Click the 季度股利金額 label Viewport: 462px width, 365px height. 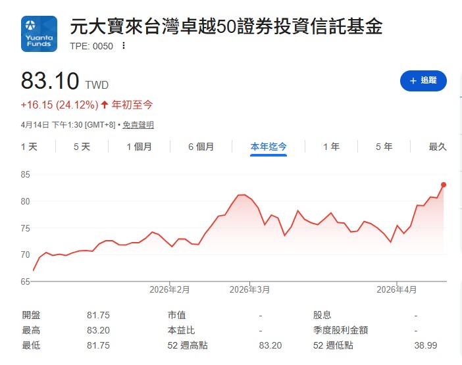pos(341,330)
